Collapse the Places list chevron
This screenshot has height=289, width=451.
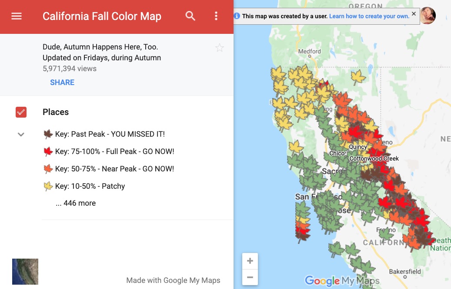tap(21, 135)
